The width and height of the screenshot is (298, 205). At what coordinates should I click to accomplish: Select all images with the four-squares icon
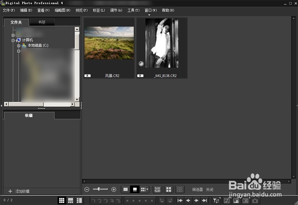(x=169, y=189)
